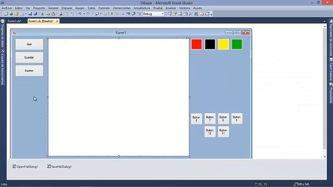Image resolution: width=333 pixels, height=187 pixels.
Task: Click the Paste clipboard icon
Action: (53, 14)
